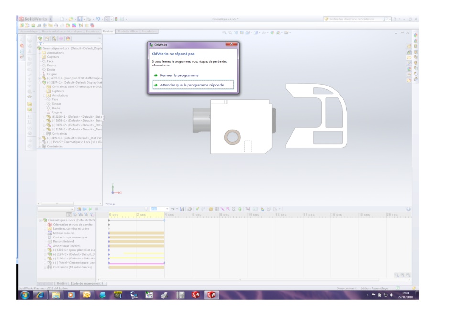This screenshot has width=459, height=324.
Task: Click the Damper icon in motion toolbar
Action: [x=222, y=209]
